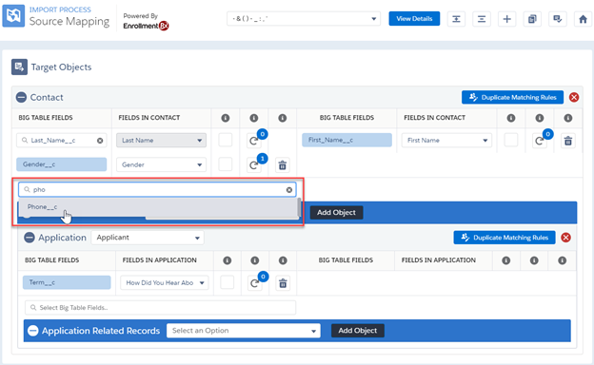Image resolution: width=594 pixels, height=365 pixels.
Task: Click refresh icon beside Last Name field
Action: click(253, 141)
